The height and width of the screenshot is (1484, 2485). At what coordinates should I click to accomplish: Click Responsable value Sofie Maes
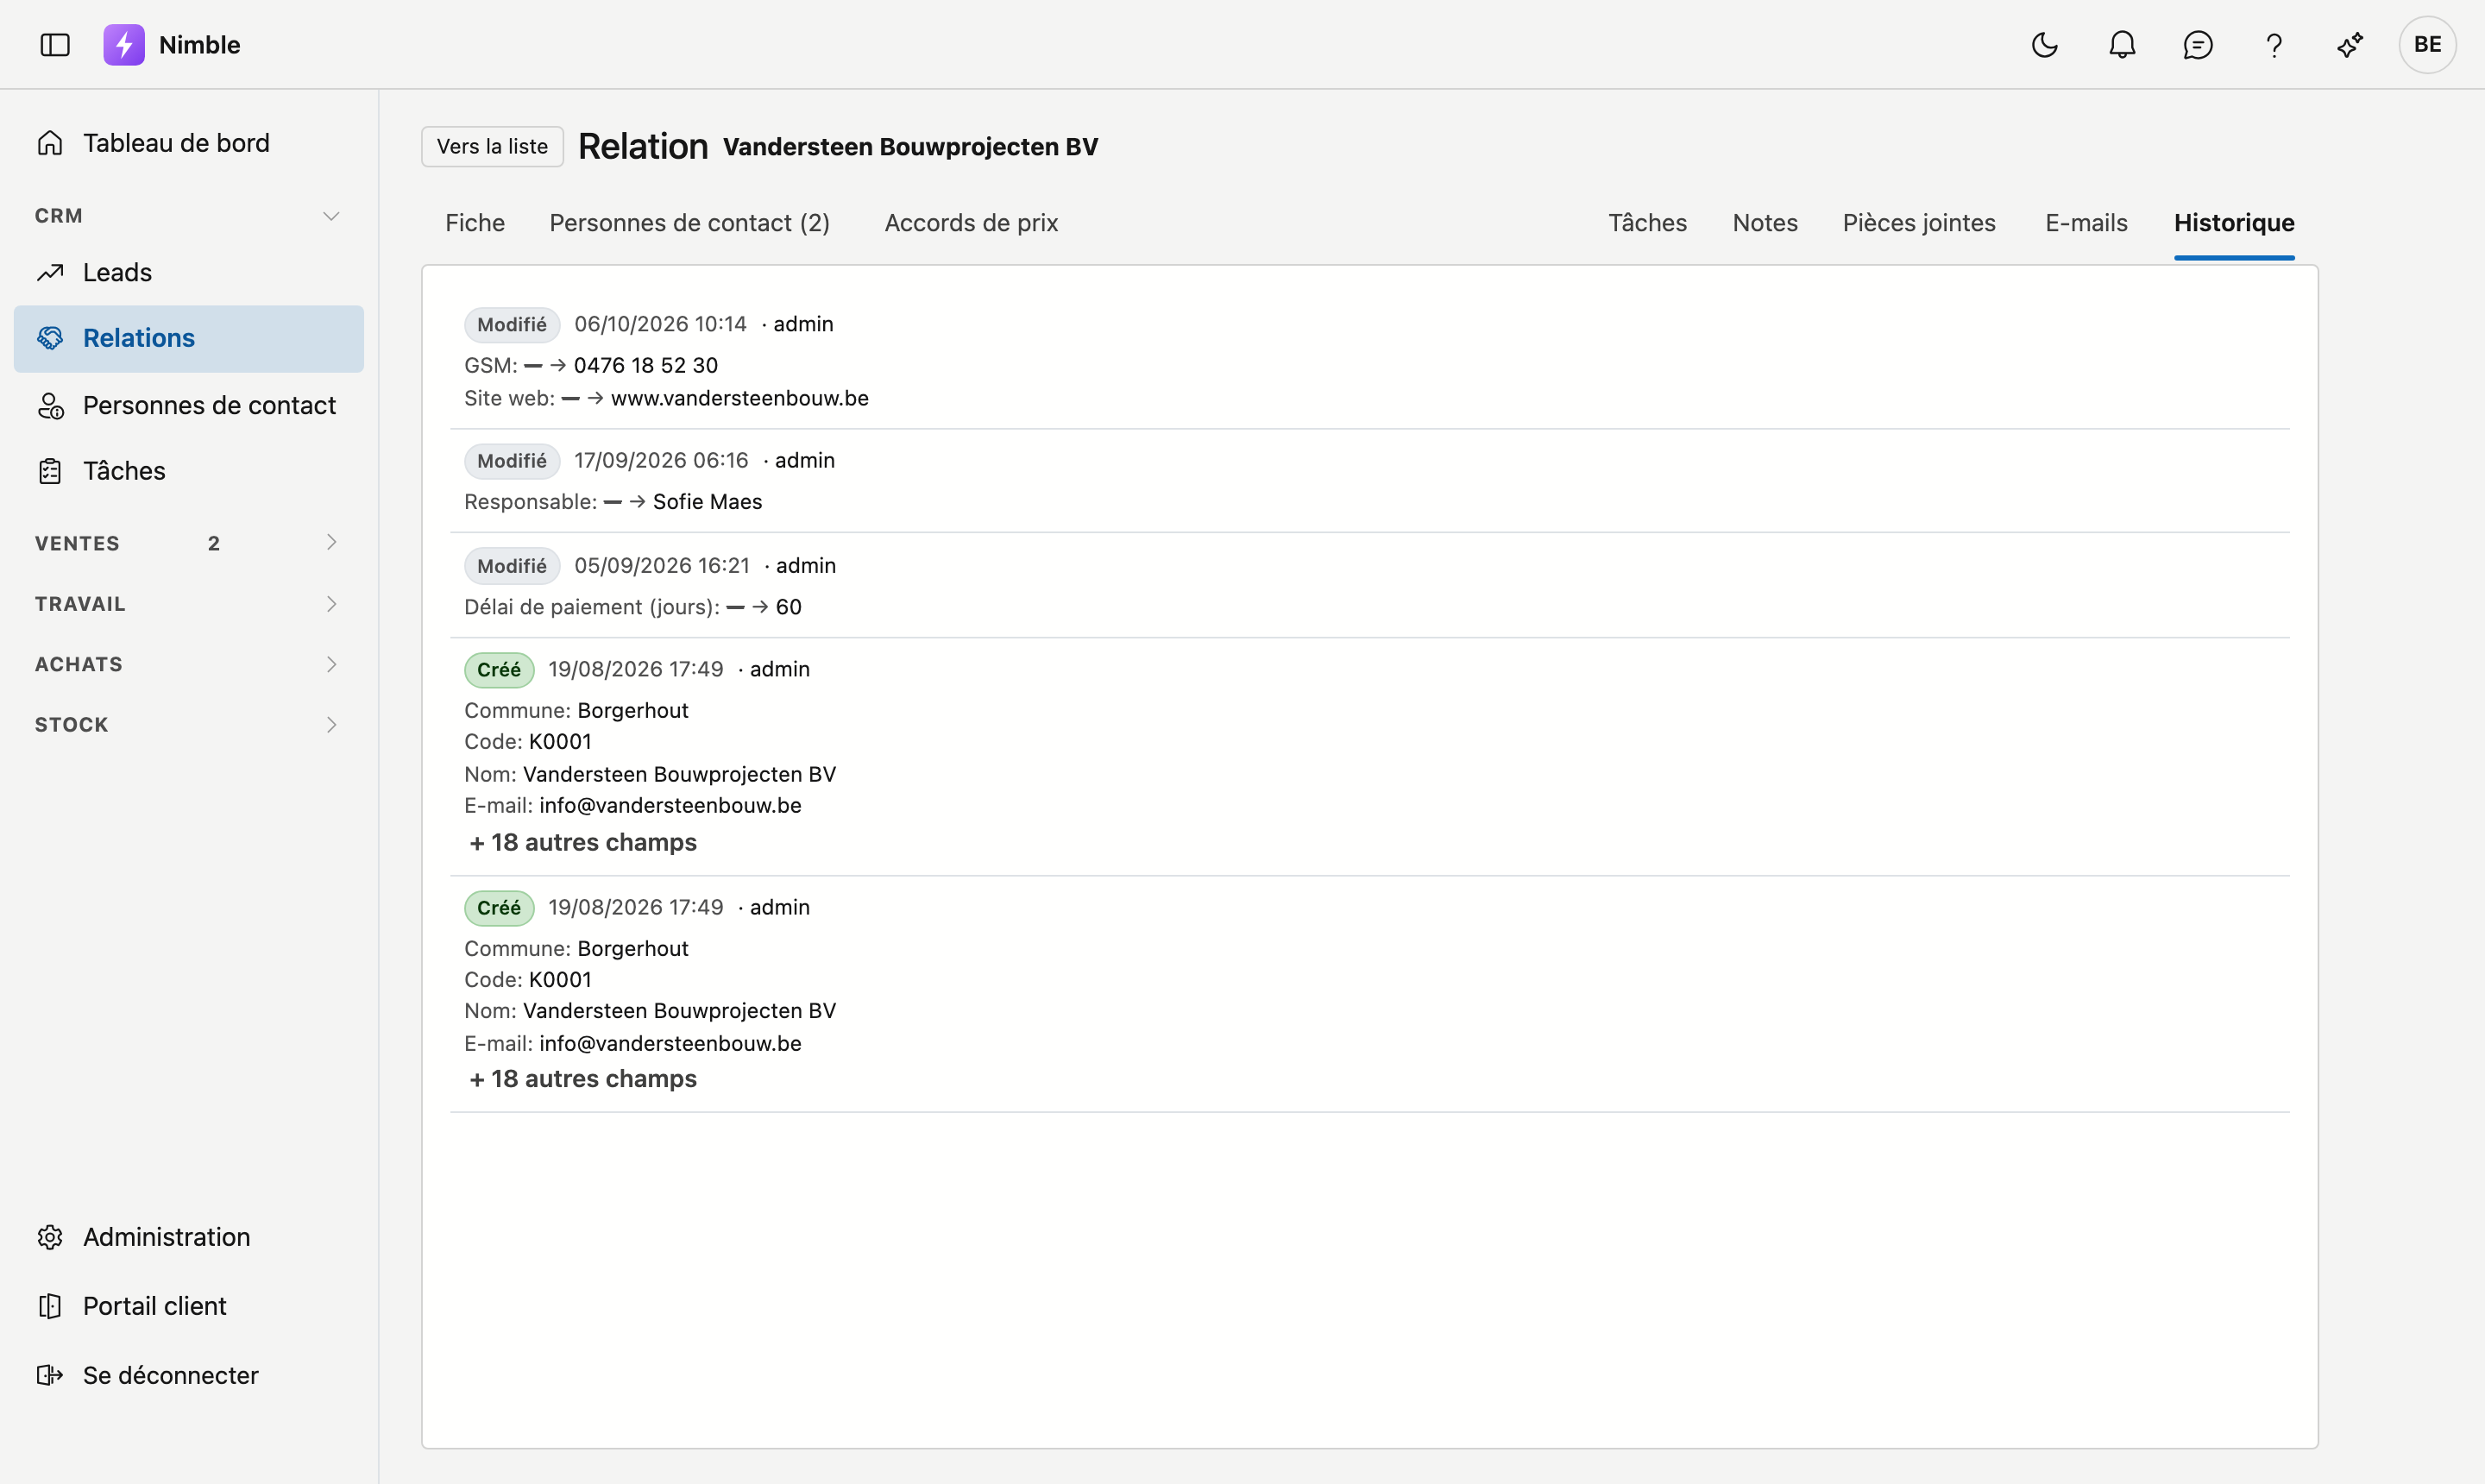coord(707,502)
